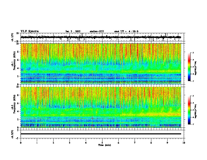Click the "-7" label on ch.2 color bar

click(193, 124)
